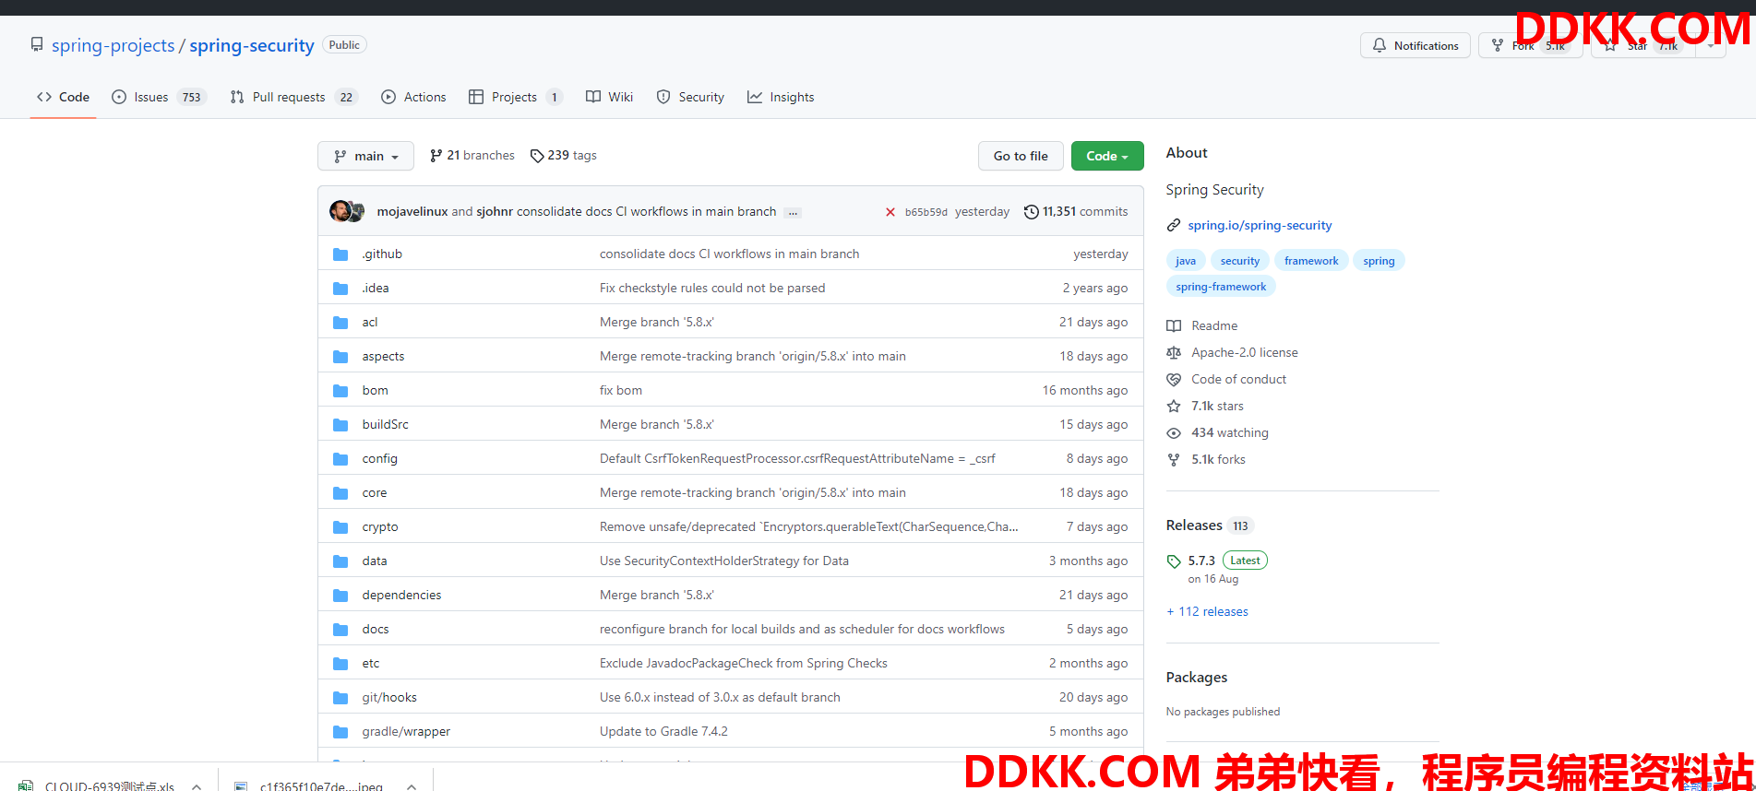The height and width of the screenshot is (791, 1756).
Task: Open the Releases heading link
Action: 1209,525
